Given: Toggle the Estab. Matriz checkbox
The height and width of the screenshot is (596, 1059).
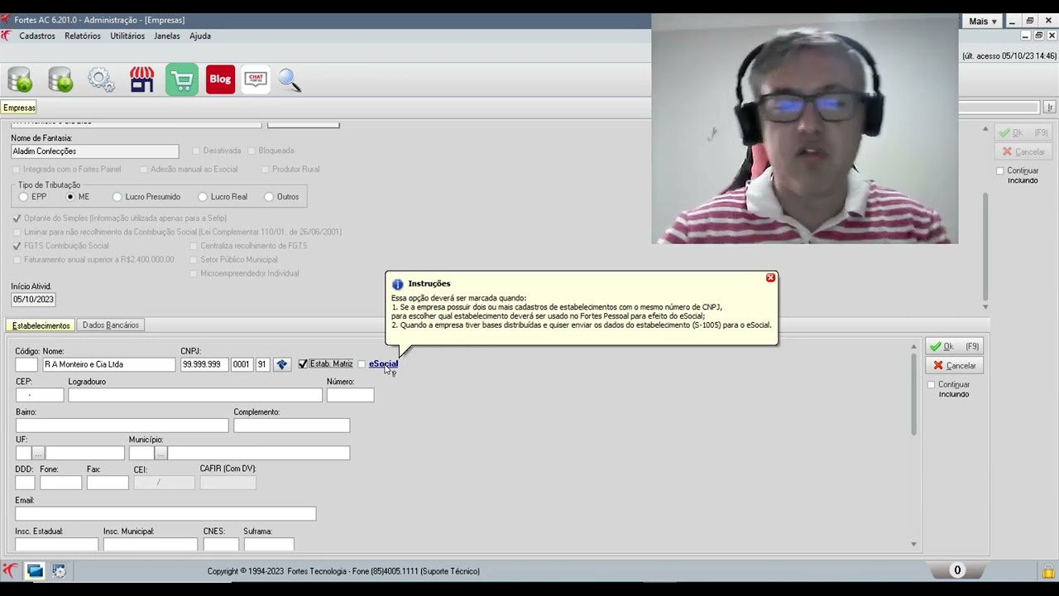Looking at the screenshot, I should click(303, 364).
